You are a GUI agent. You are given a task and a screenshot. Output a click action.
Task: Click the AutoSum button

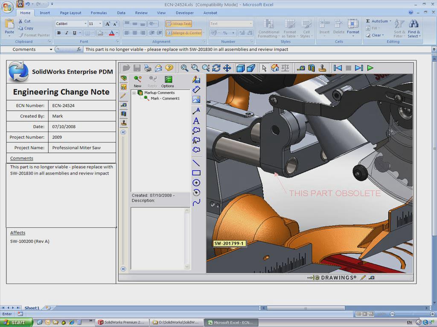pos(378,21)
